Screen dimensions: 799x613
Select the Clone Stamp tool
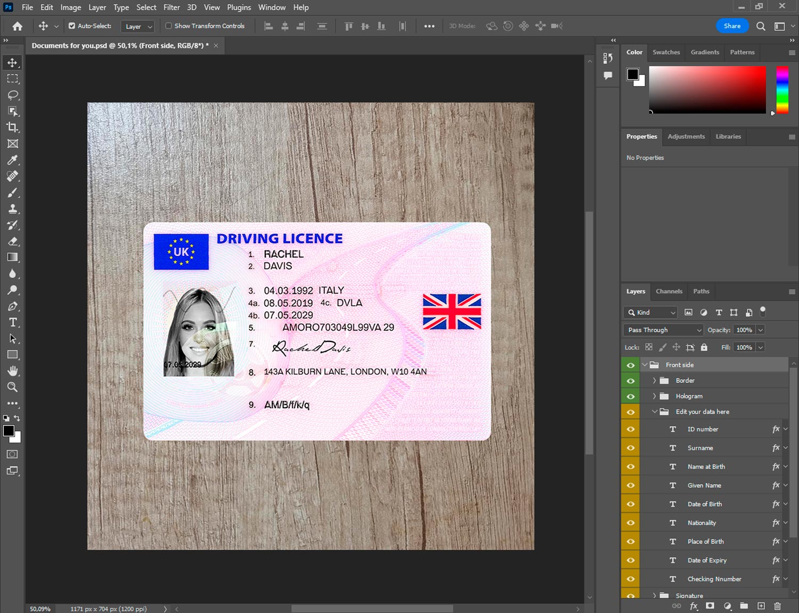(13, 209)
